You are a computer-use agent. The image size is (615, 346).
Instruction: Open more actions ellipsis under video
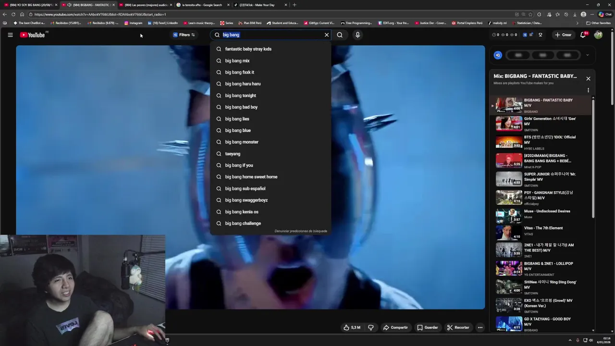coord(480,327)
